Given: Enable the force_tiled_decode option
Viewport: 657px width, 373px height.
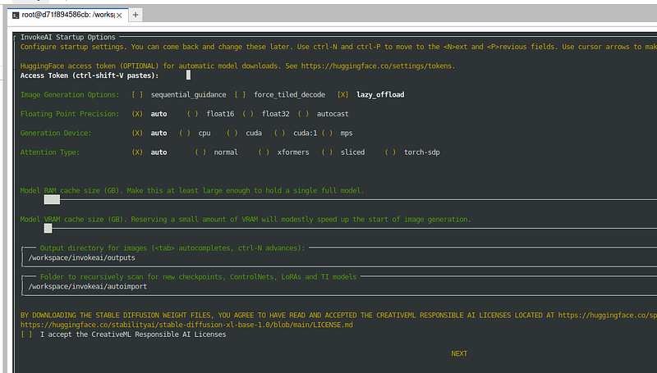Looking at the screenshot, I should (240, 94).
